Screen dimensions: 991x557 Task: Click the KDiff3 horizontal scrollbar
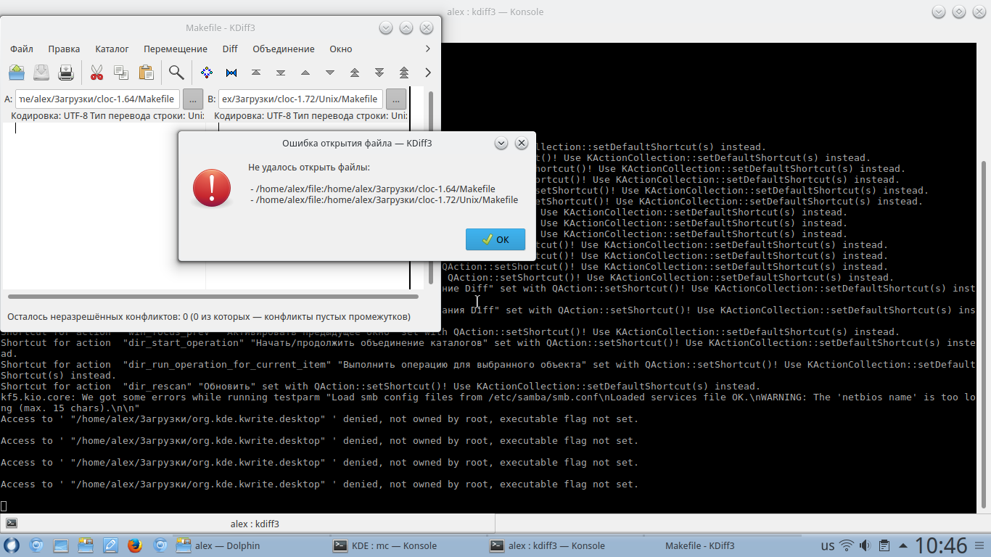coord(213,296)
